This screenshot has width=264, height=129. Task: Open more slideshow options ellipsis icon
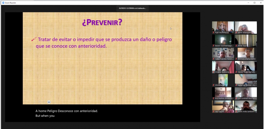click(x=54, y=102)
